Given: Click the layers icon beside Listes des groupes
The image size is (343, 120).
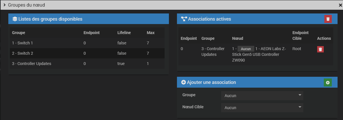Looking at the screenshot, I should tap(15, 19).
